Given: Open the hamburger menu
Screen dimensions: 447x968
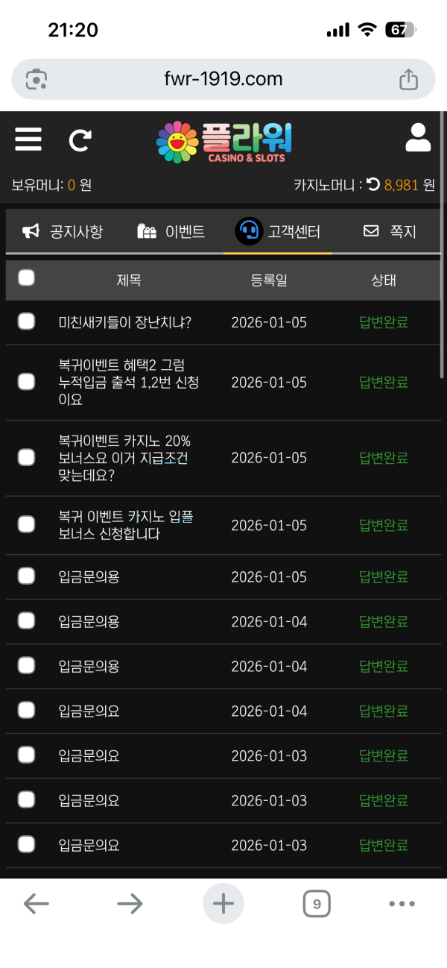Looking at the screenshot, I should pos(28,139).
